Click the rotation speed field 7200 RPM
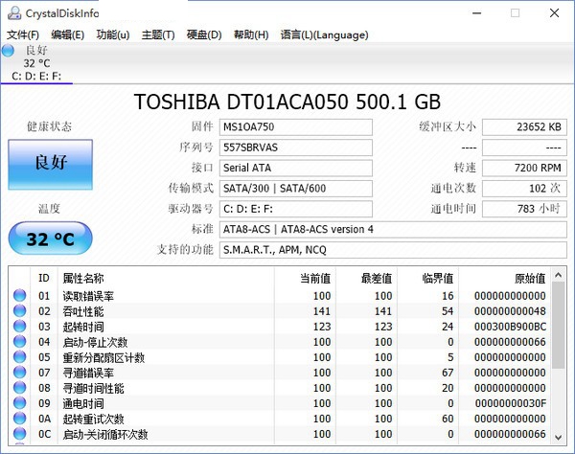This screenshot has width=575, height=454. click(524, 169)
